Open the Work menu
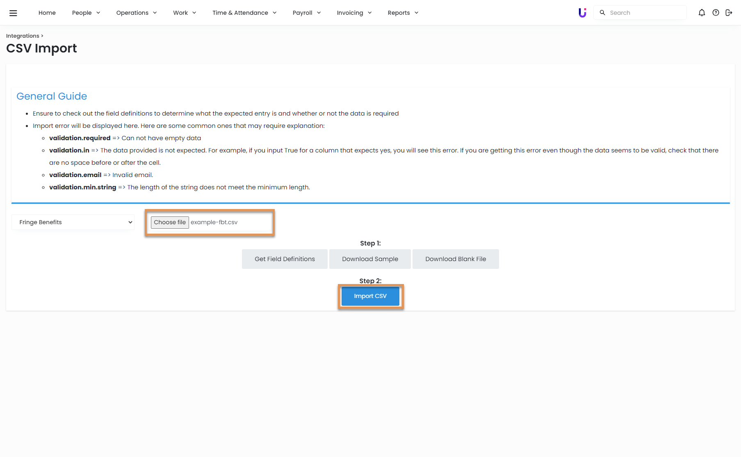 [x=185, y=13]
